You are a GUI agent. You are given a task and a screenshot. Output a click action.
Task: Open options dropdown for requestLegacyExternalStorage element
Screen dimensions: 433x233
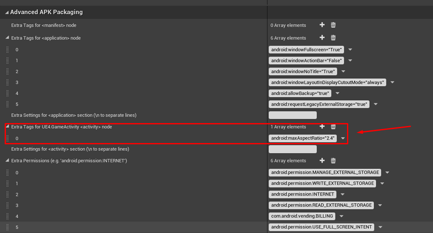[x=375, y=104]
